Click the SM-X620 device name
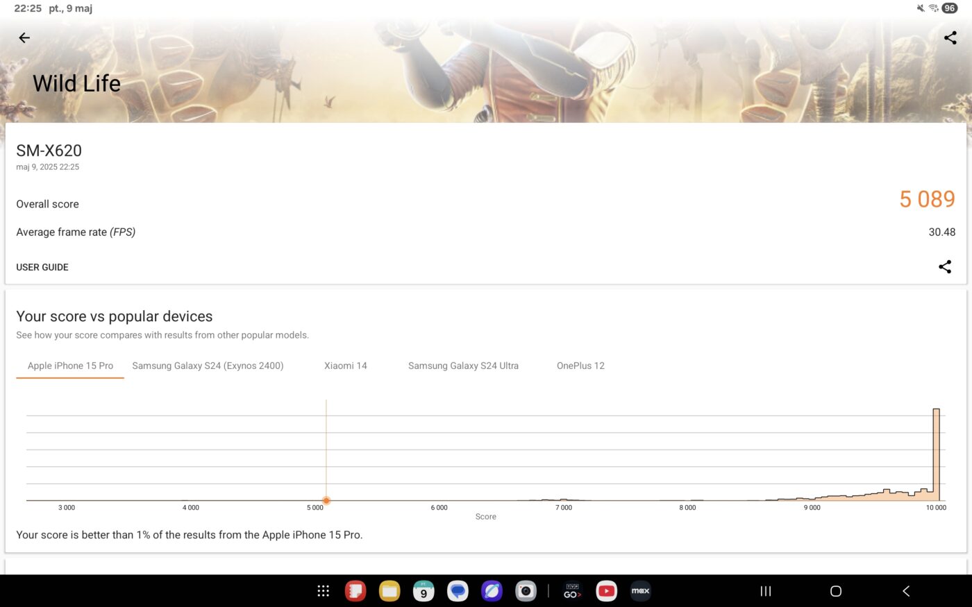Image resolution: width=972 pixels, height=607 pixels. 49,151
